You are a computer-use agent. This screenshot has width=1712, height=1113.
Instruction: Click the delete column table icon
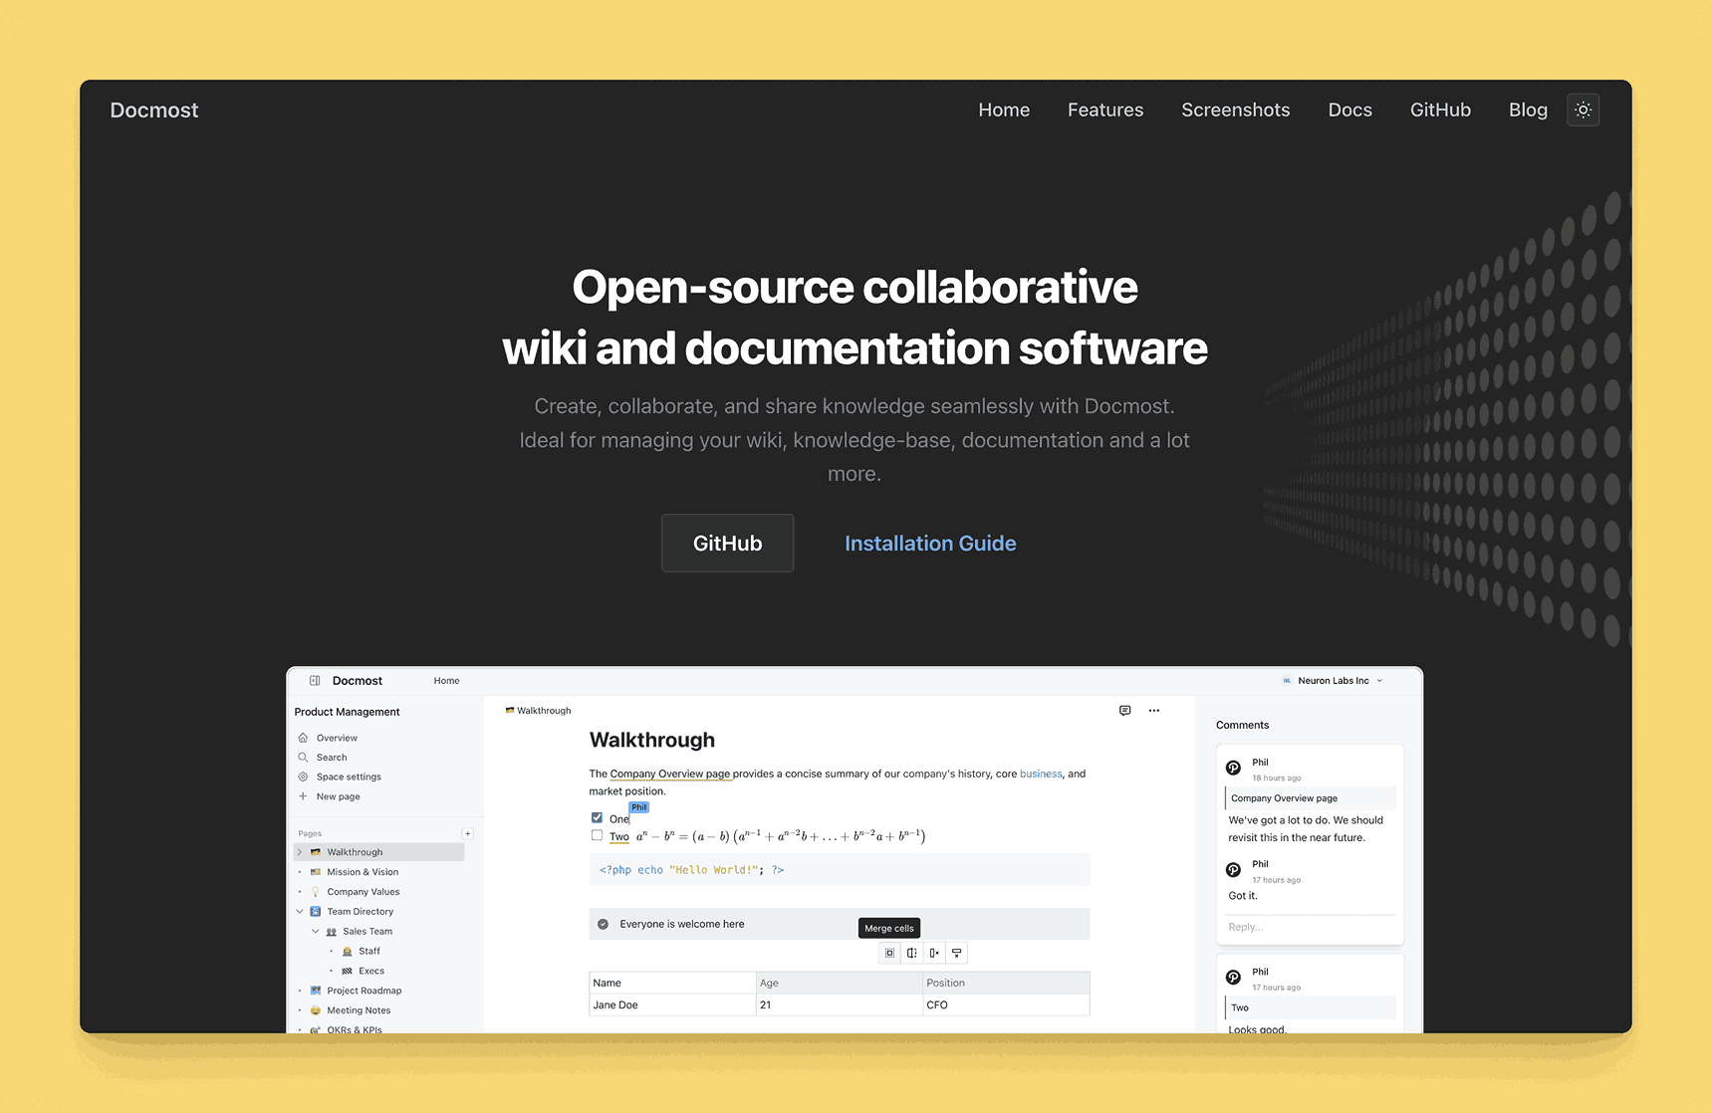click(934, 953)
